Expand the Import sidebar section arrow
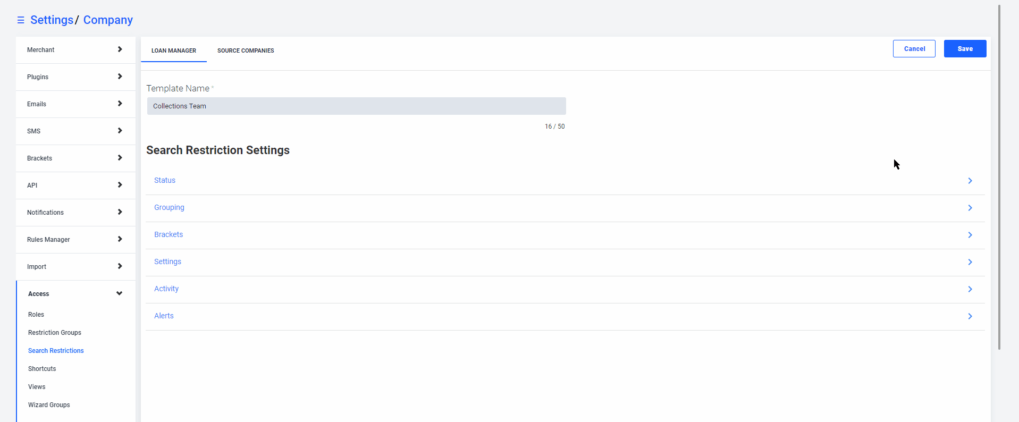The width and height of the screenshot is (1019, 422). coord(120,266)
